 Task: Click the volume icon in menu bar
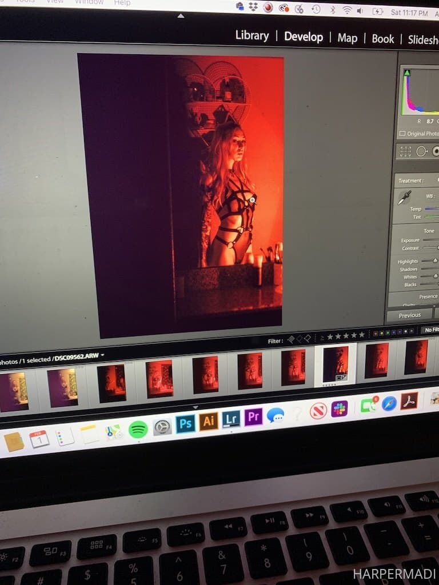(360, 11)
